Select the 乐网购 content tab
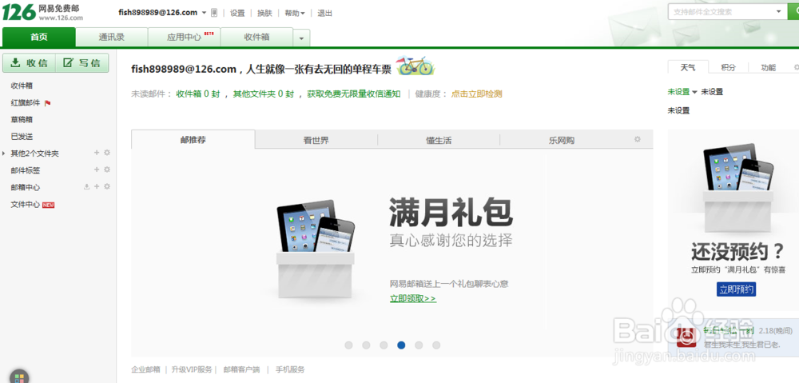 pos(562,140)
